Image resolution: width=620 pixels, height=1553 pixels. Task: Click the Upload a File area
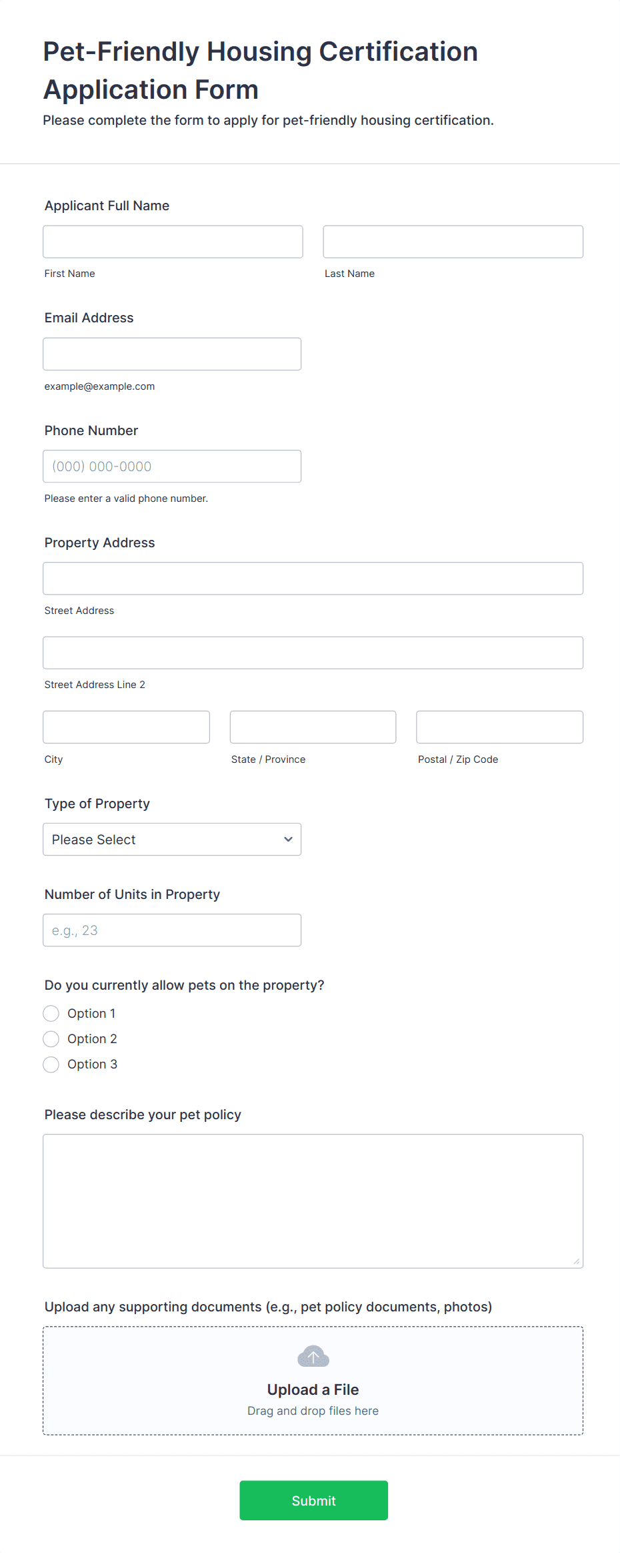point(313,1389)
